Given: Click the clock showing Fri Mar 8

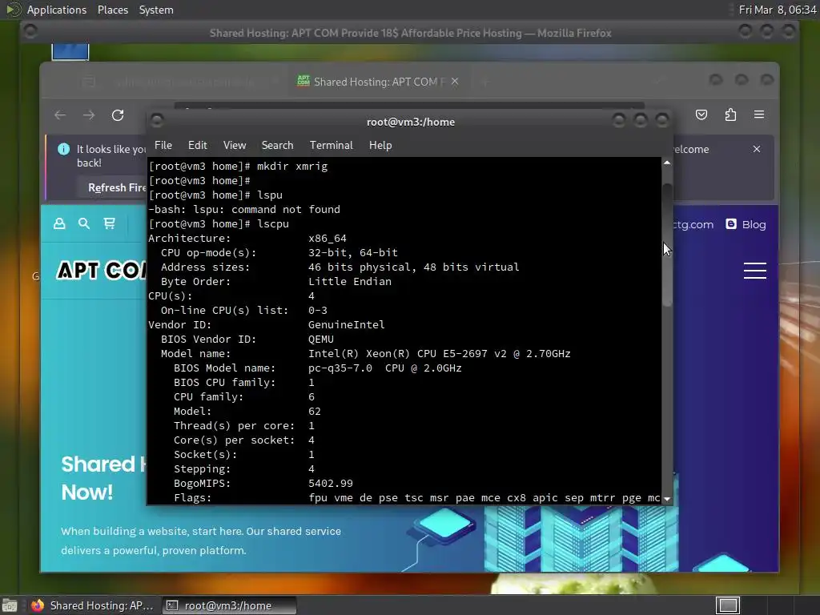Looking at the screenshot, I should [x=777, y=10].
